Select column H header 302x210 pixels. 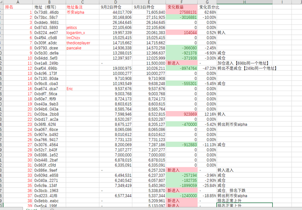pyautogui.click(x=244, y=2)
